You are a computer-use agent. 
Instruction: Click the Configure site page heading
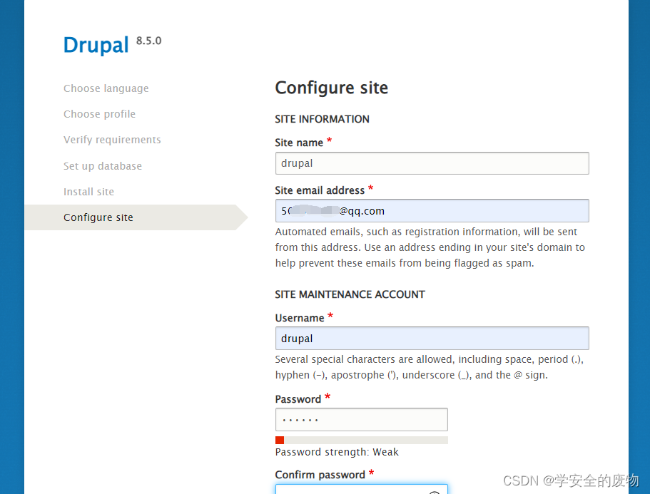(x=331, y=88)
